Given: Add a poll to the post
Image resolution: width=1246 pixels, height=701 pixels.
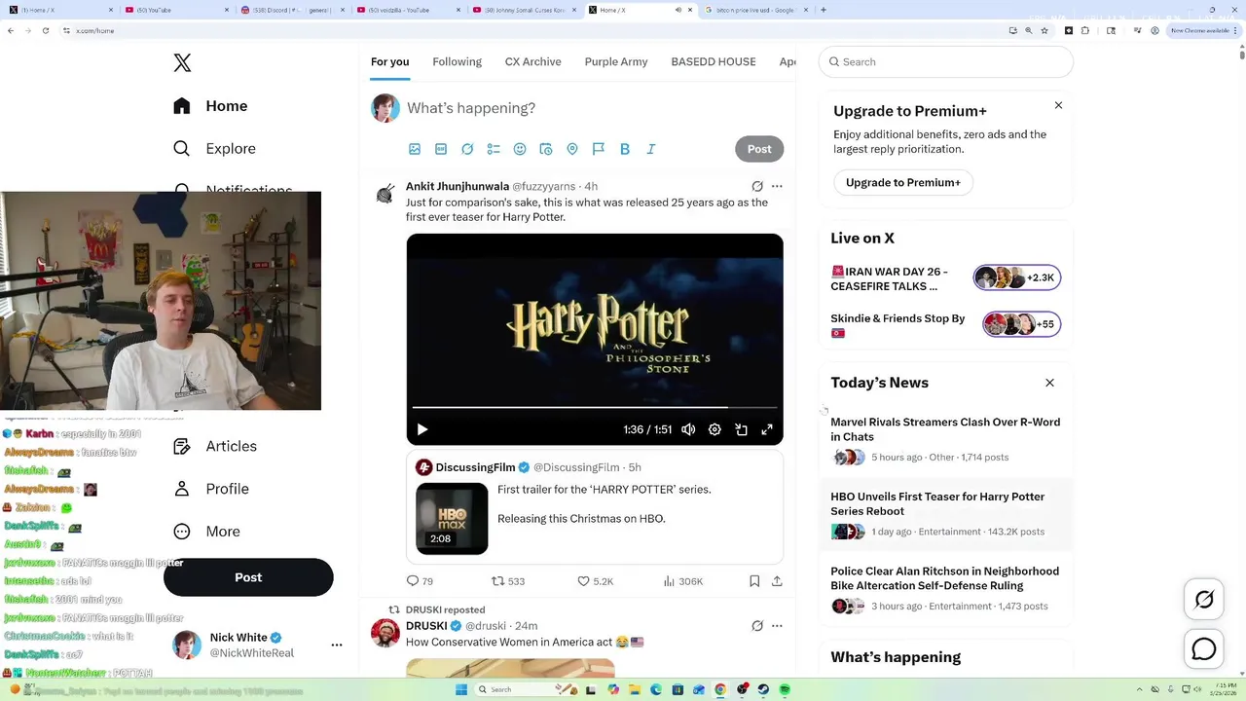Looking at the screenshot, I should click(x=494, y=149).
